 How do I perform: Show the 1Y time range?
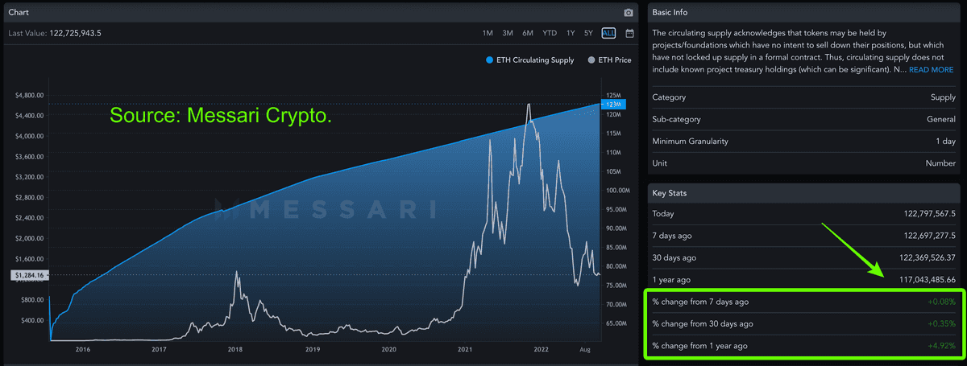coord(571,33)
